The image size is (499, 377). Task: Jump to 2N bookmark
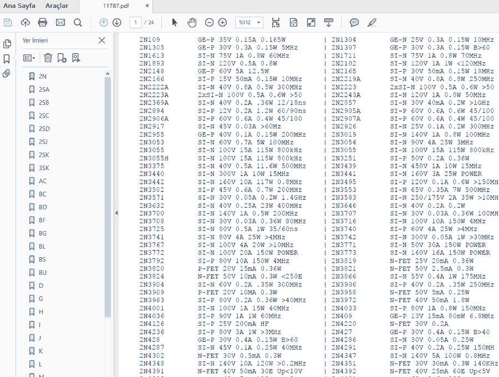(43, 77)
